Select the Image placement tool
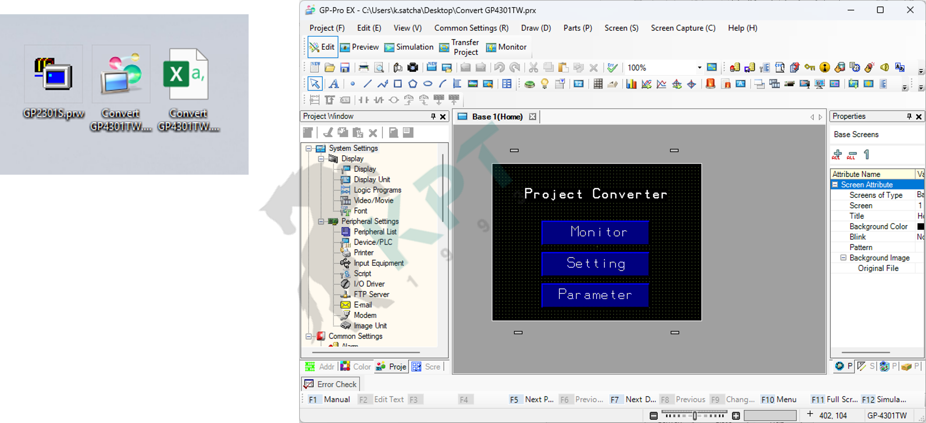 [473, 84]
